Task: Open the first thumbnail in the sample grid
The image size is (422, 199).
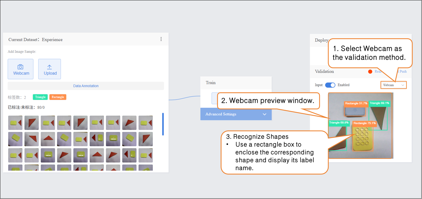Action: [x=15, y=122]
